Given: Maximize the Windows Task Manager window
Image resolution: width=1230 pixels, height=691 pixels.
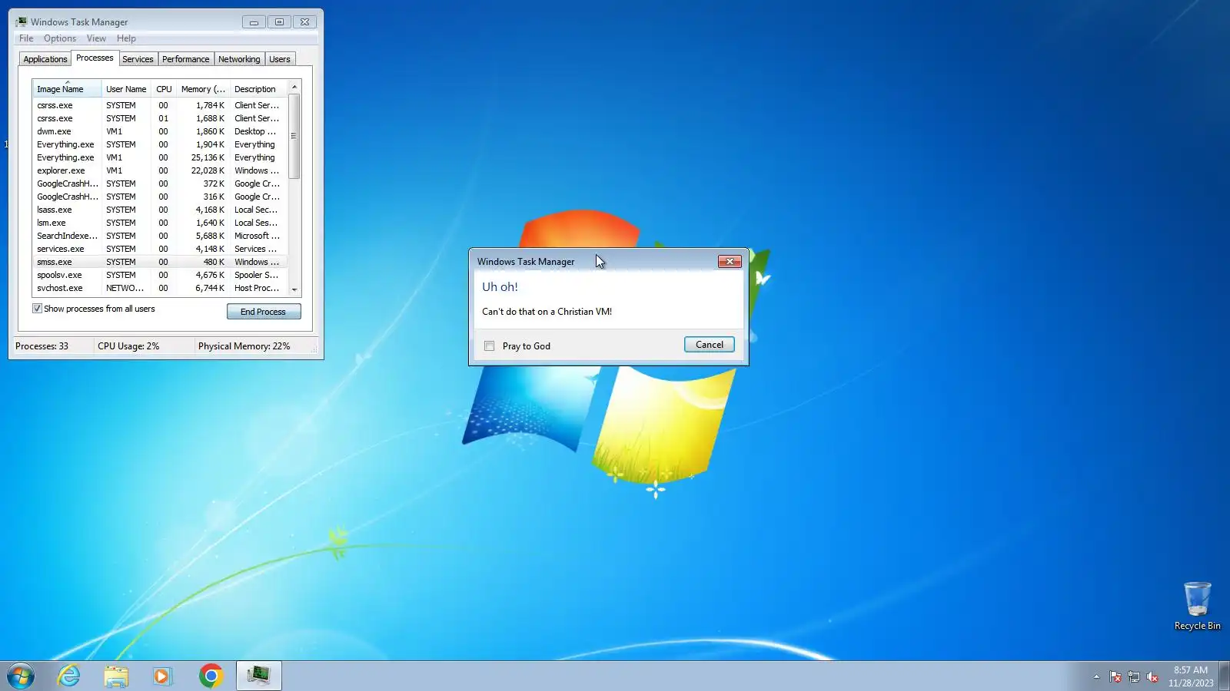Looking at the screenshot, I should [x=279, y=22].
